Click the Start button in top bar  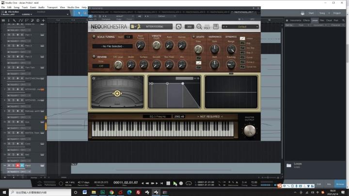click(x=311, y=13)
